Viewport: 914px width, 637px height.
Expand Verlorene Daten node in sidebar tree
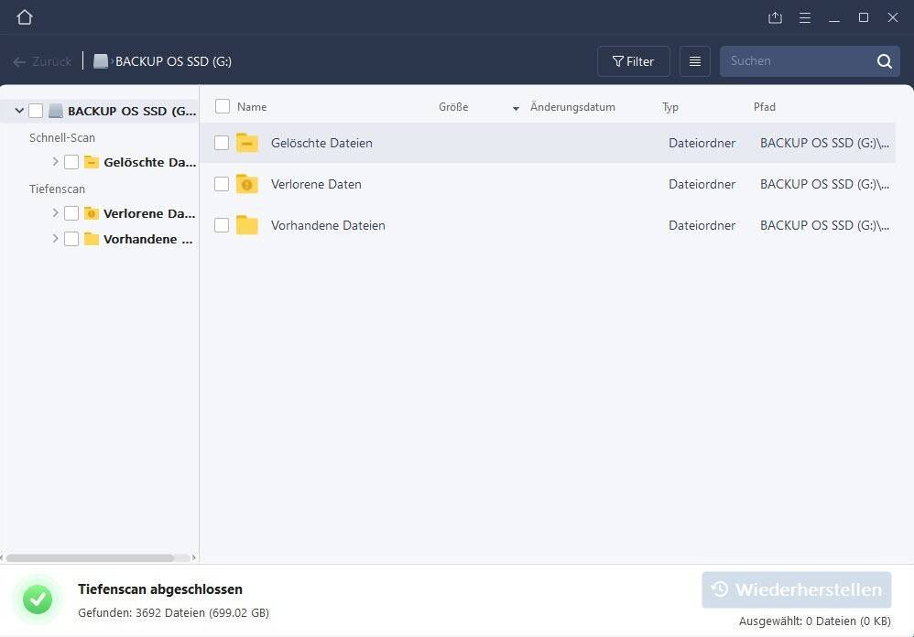pos(55,213)
